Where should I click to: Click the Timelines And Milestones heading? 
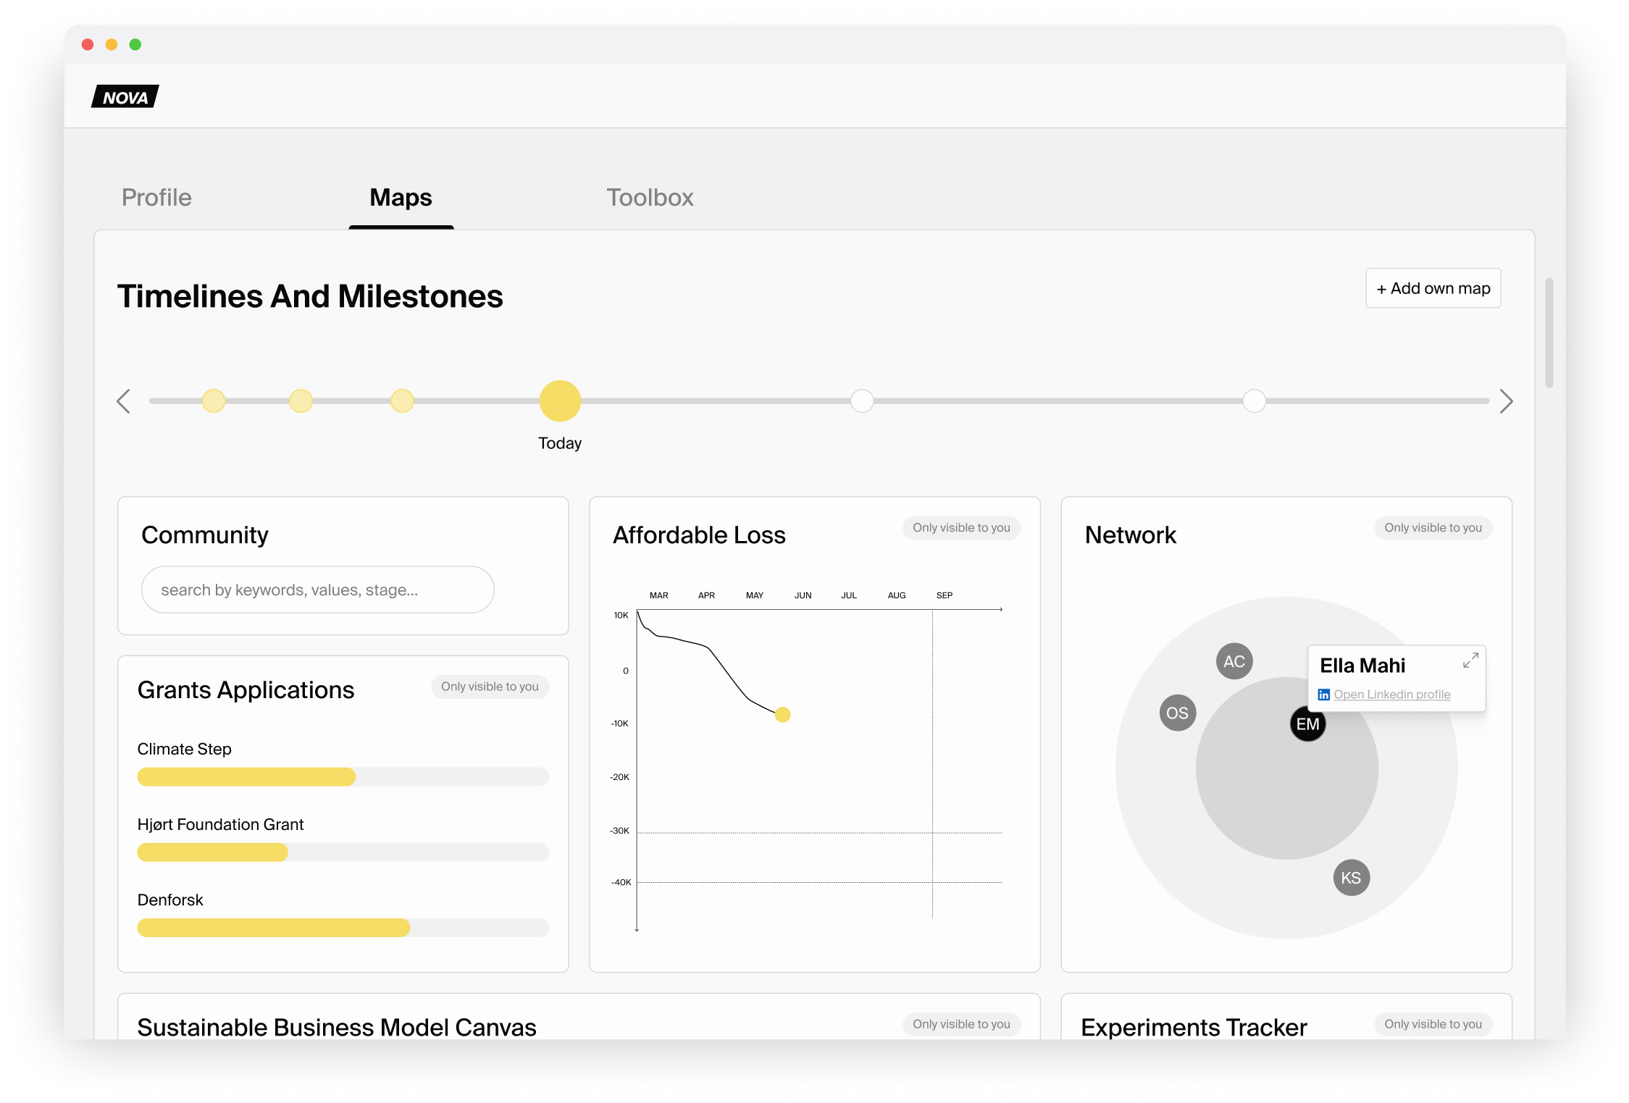(x=310, y=295)
